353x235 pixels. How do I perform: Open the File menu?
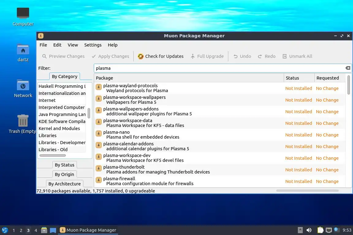tap(43, 45)
